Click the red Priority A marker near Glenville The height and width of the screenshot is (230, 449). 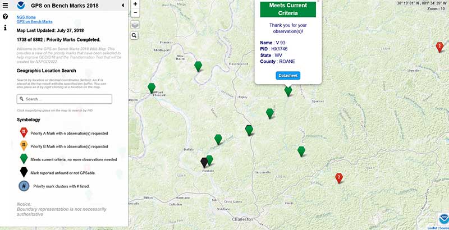click(439, 47)
